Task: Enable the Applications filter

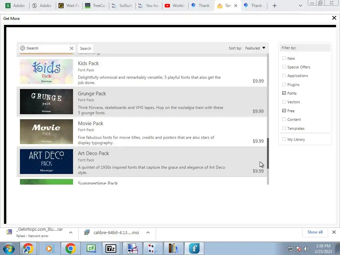Action: (x=284, y=75)
